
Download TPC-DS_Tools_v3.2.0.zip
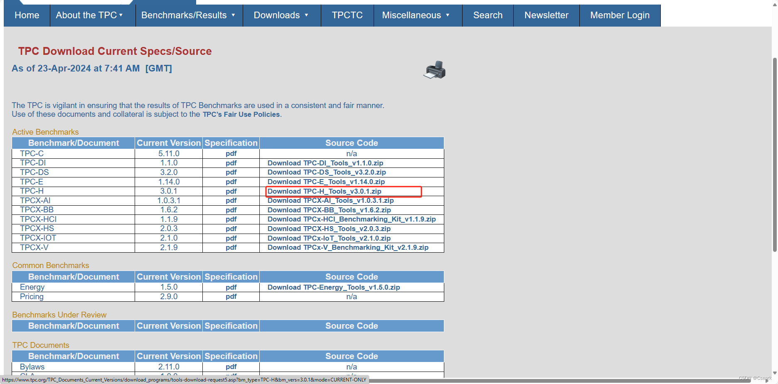tap(327, 172)
